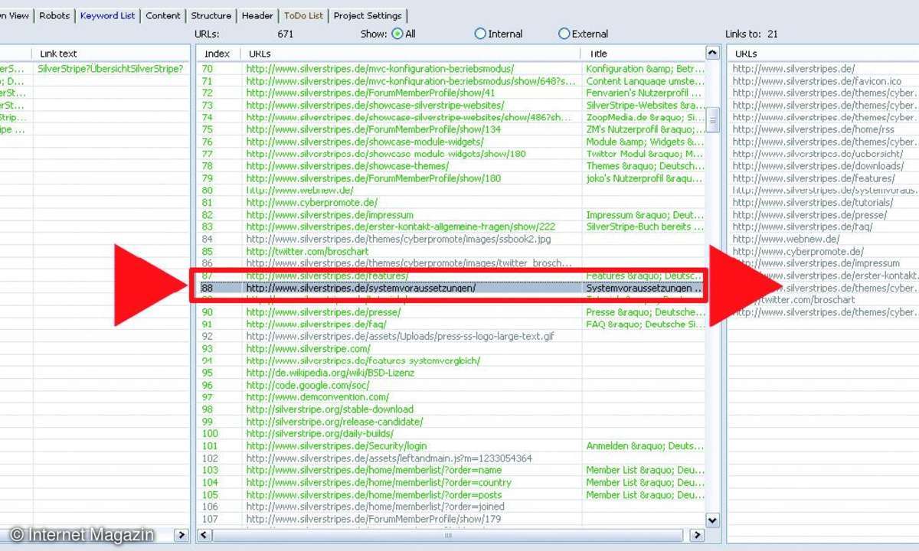919x551 pixels.
Task: Select the Header tab
Action: coord(257,15)
